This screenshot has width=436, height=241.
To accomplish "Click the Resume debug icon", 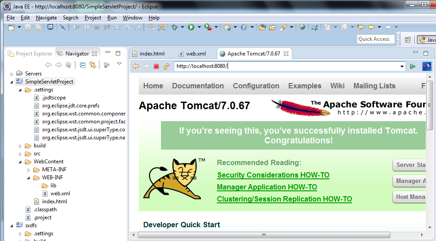I will [76, 27].
